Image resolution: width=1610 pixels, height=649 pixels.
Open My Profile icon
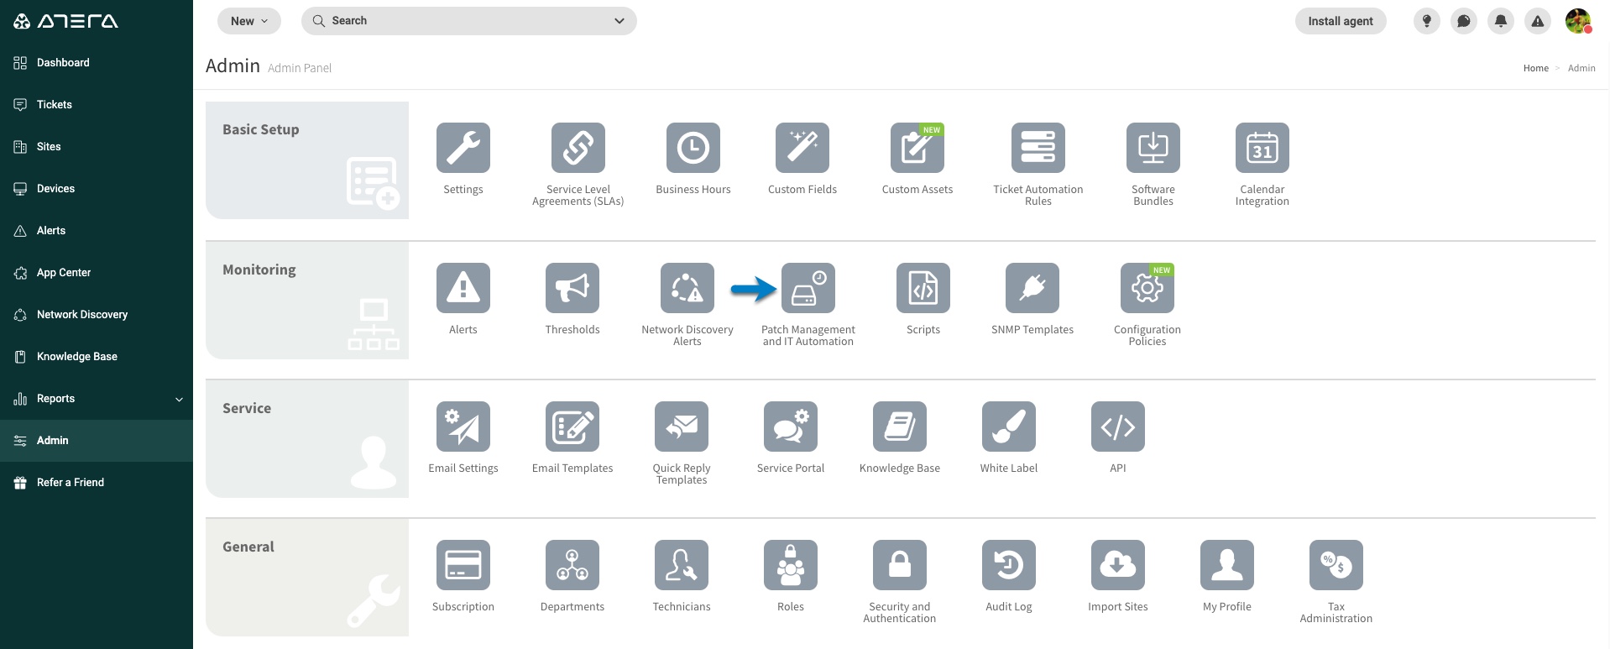tap(1227, 565)
